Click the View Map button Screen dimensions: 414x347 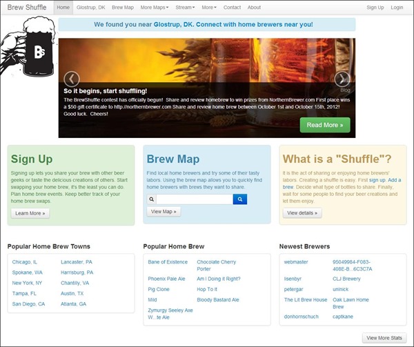pyautogui.click(x=164, y=212)
